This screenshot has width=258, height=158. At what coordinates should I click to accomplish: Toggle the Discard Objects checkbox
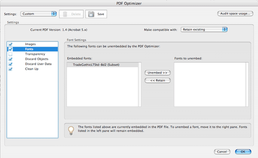coord(10,59)
